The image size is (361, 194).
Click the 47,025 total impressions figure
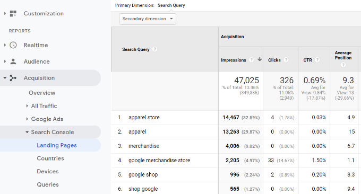click(246, 80)
